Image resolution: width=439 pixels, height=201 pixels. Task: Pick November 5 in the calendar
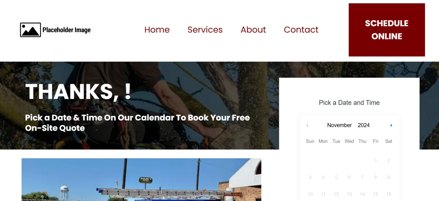(336, 178)
